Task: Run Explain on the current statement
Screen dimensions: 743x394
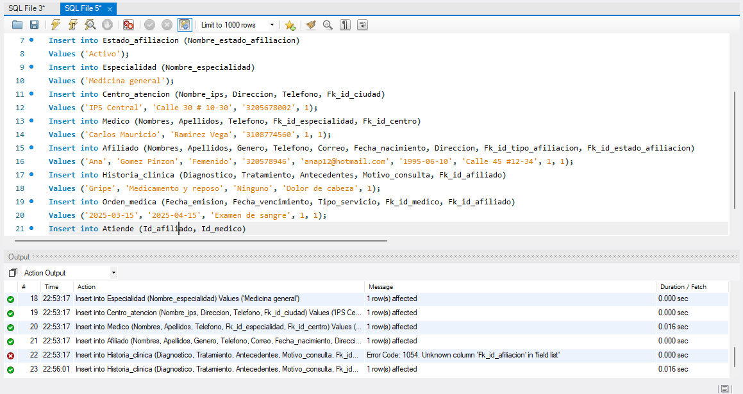Action: (90, 25)
